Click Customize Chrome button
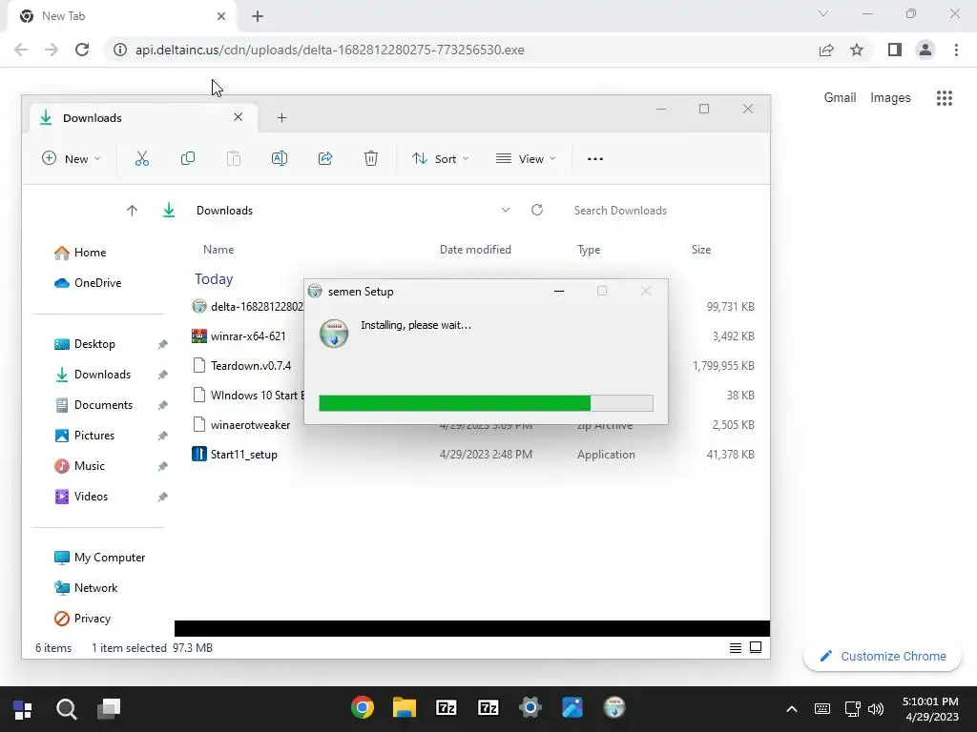This screenshot has width=977, height=732. pos(883,656)
